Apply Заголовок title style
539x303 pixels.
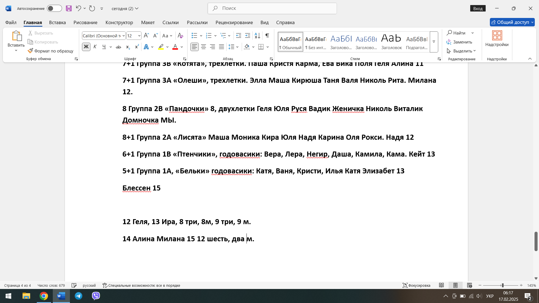(x=391, y=42)
